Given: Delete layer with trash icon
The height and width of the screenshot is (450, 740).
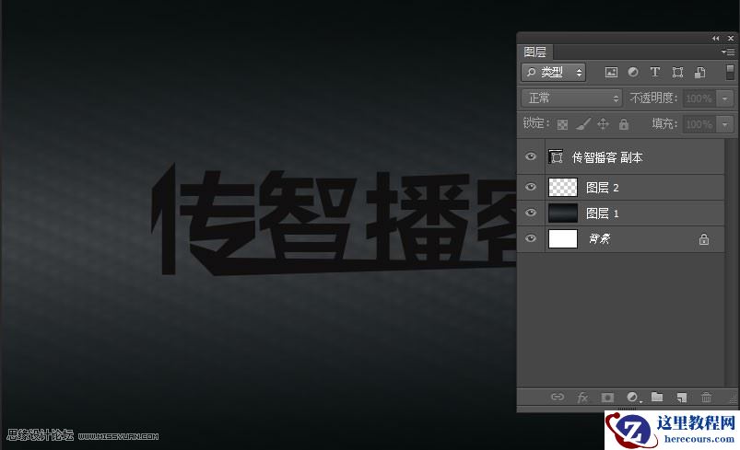Looking at the screenshot, I should pyautogui.click(x=706, y=398).
